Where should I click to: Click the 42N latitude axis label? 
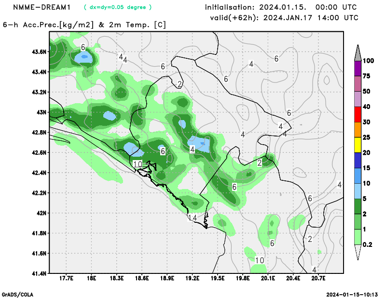coord(41,213)
